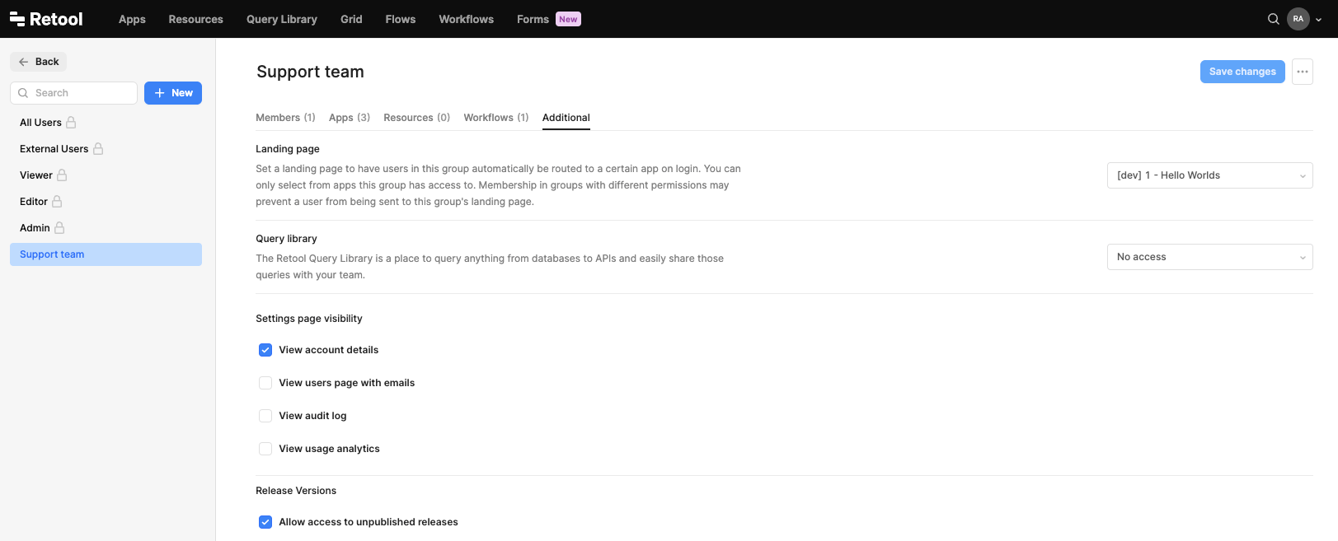The width and height of the screenshot is (1338, 541).
Task: Click the lock icon beside Editor
Action: coord(57,202)
